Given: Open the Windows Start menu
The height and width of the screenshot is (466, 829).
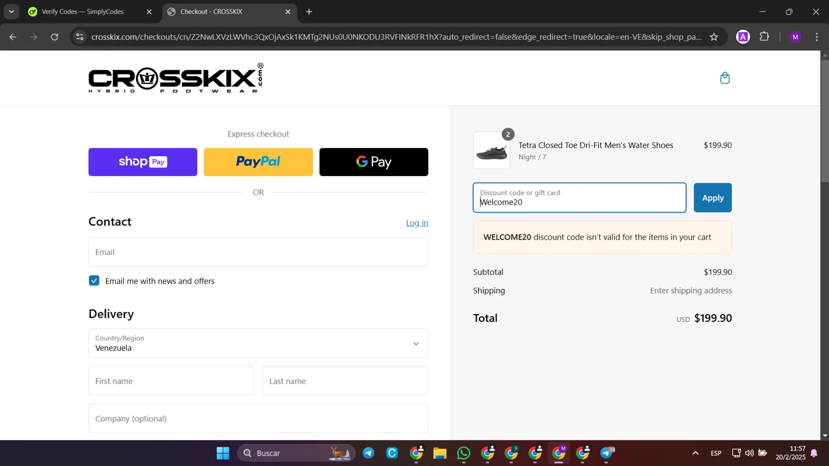Looking at the screenshot, I should (223, 453).
